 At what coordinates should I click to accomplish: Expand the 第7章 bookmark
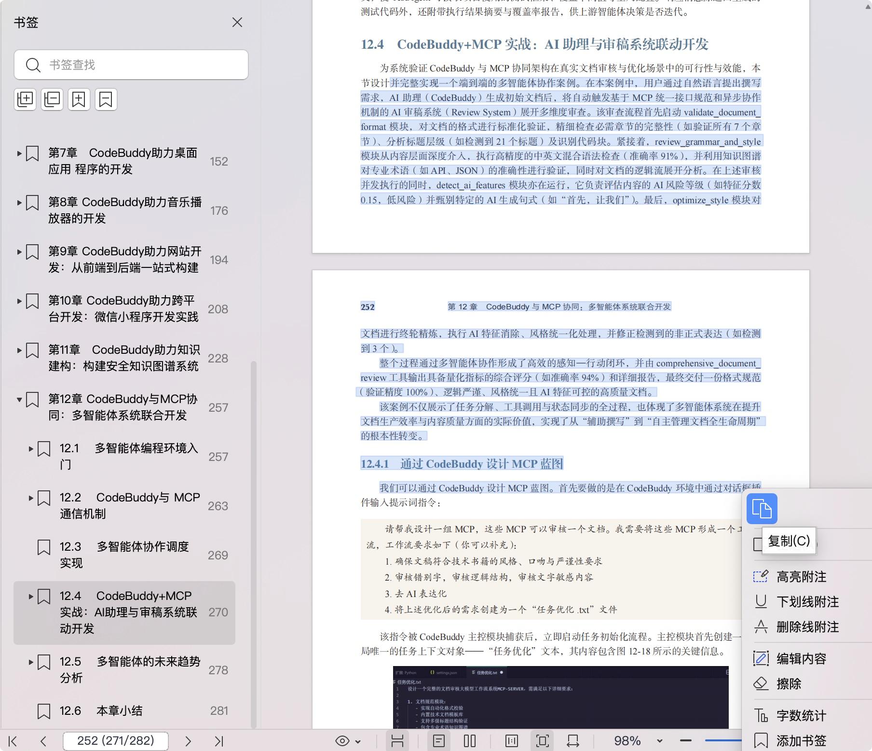[x=19, y=153]
